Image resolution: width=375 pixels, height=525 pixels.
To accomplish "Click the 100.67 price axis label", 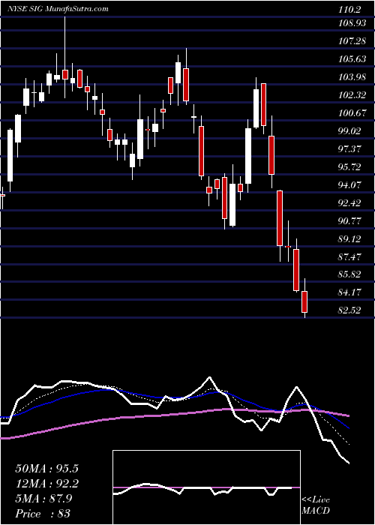I will pyautogui.click(x=352, y=113).
